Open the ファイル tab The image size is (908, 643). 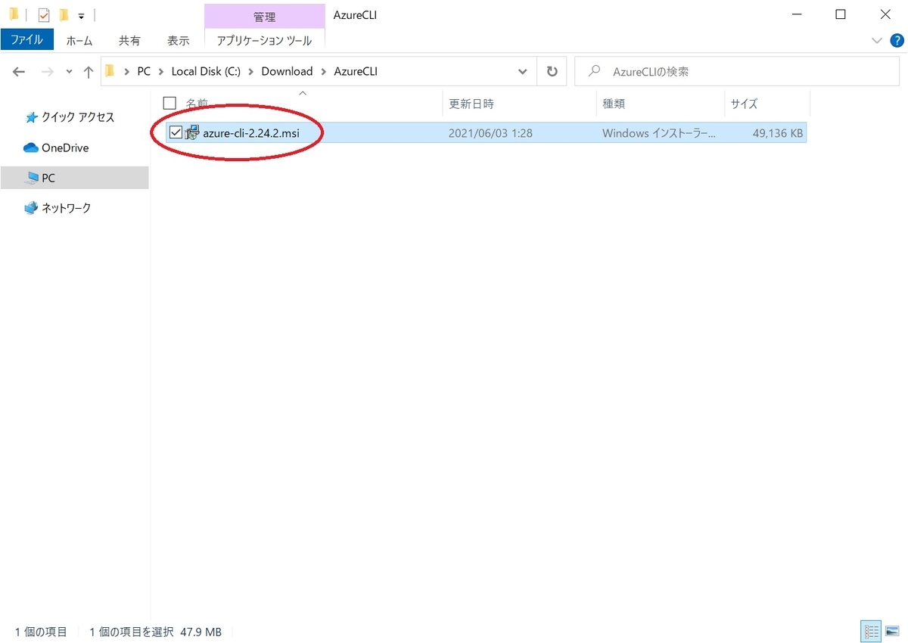[x=27, y=39]
